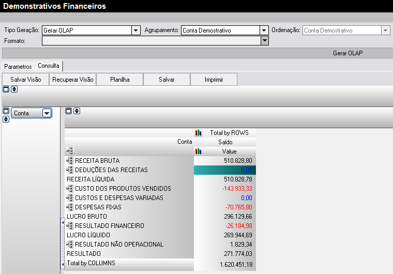Image resolution: width=393 pixels, height=274 pixels.
Task: Select the -26.184,98 value cell
Action: tap(225, 225)
